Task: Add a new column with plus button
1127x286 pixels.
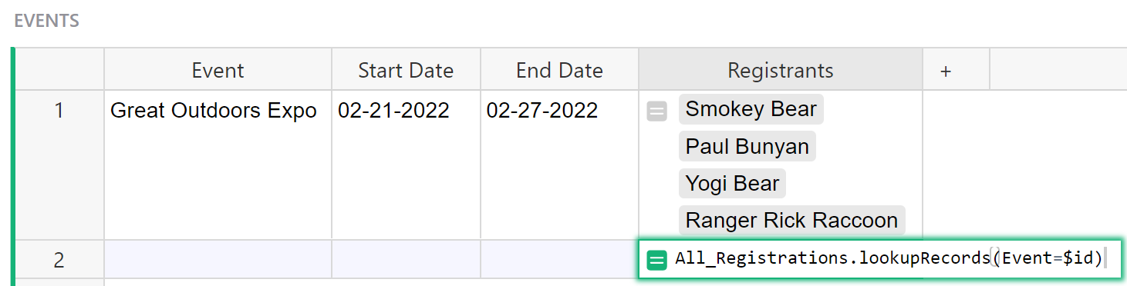Action: (946, 71)
